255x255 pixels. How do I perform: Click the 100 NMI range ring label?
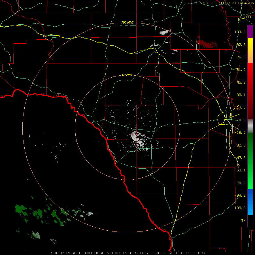click(x=127, y=22)
